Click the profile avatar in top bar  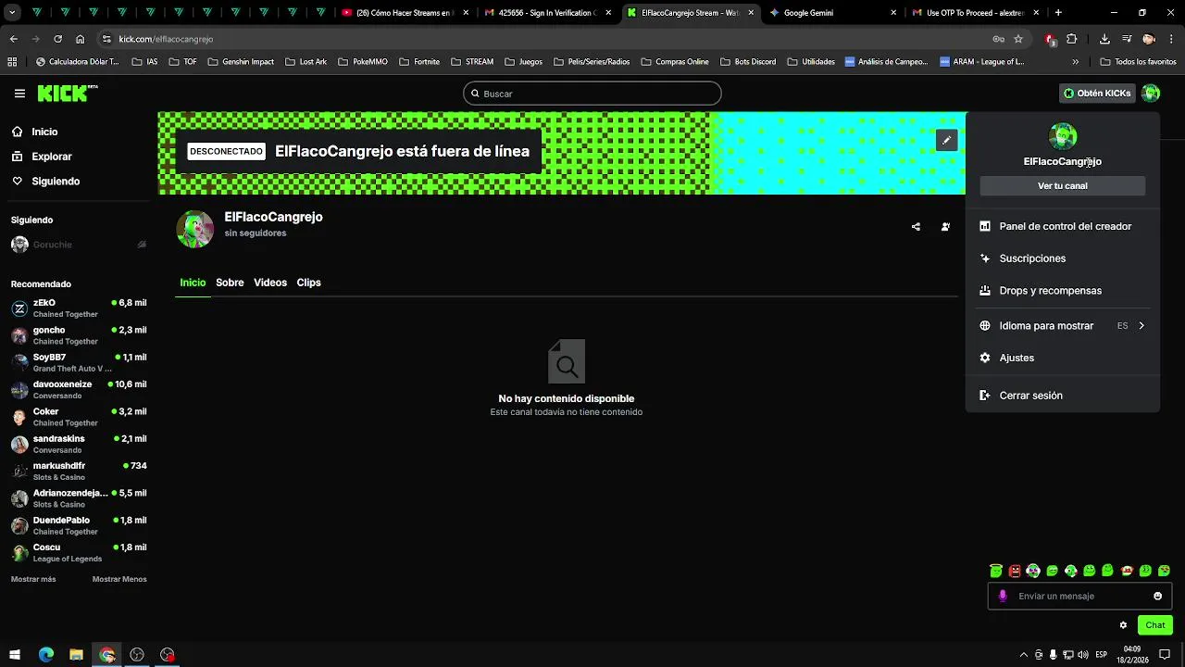tap(1151, 93)
